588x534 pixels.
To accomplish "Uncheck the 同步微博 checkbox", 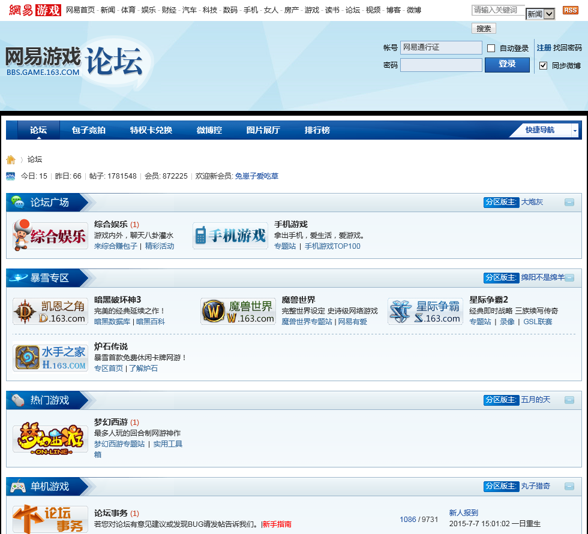I will [543, 65].
